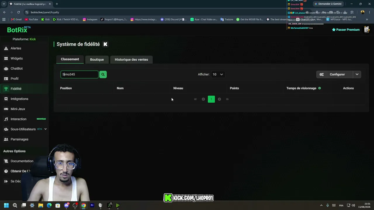Open the Gmail bookmark
The width and height of the screenshot is (374, 210).
(16, 20)
